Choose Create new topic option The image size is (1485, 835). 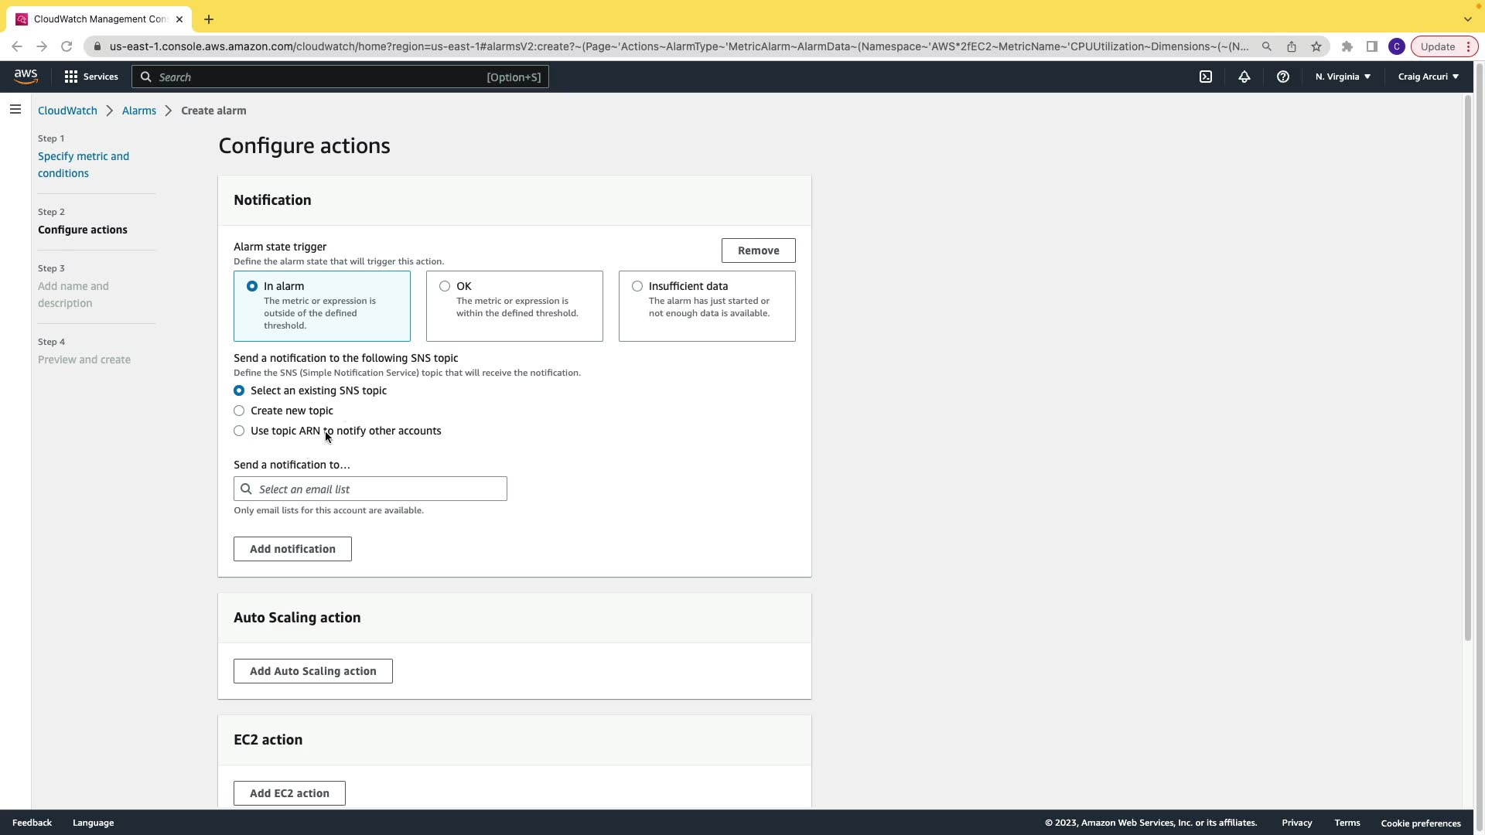point(239,411)
